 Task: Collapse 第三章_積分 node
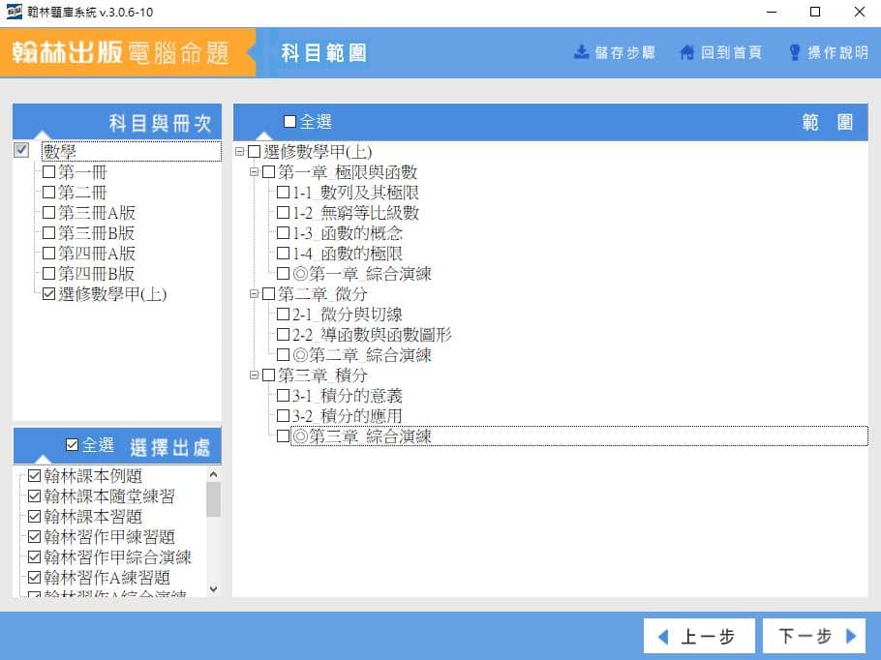(x=254, y=375)
